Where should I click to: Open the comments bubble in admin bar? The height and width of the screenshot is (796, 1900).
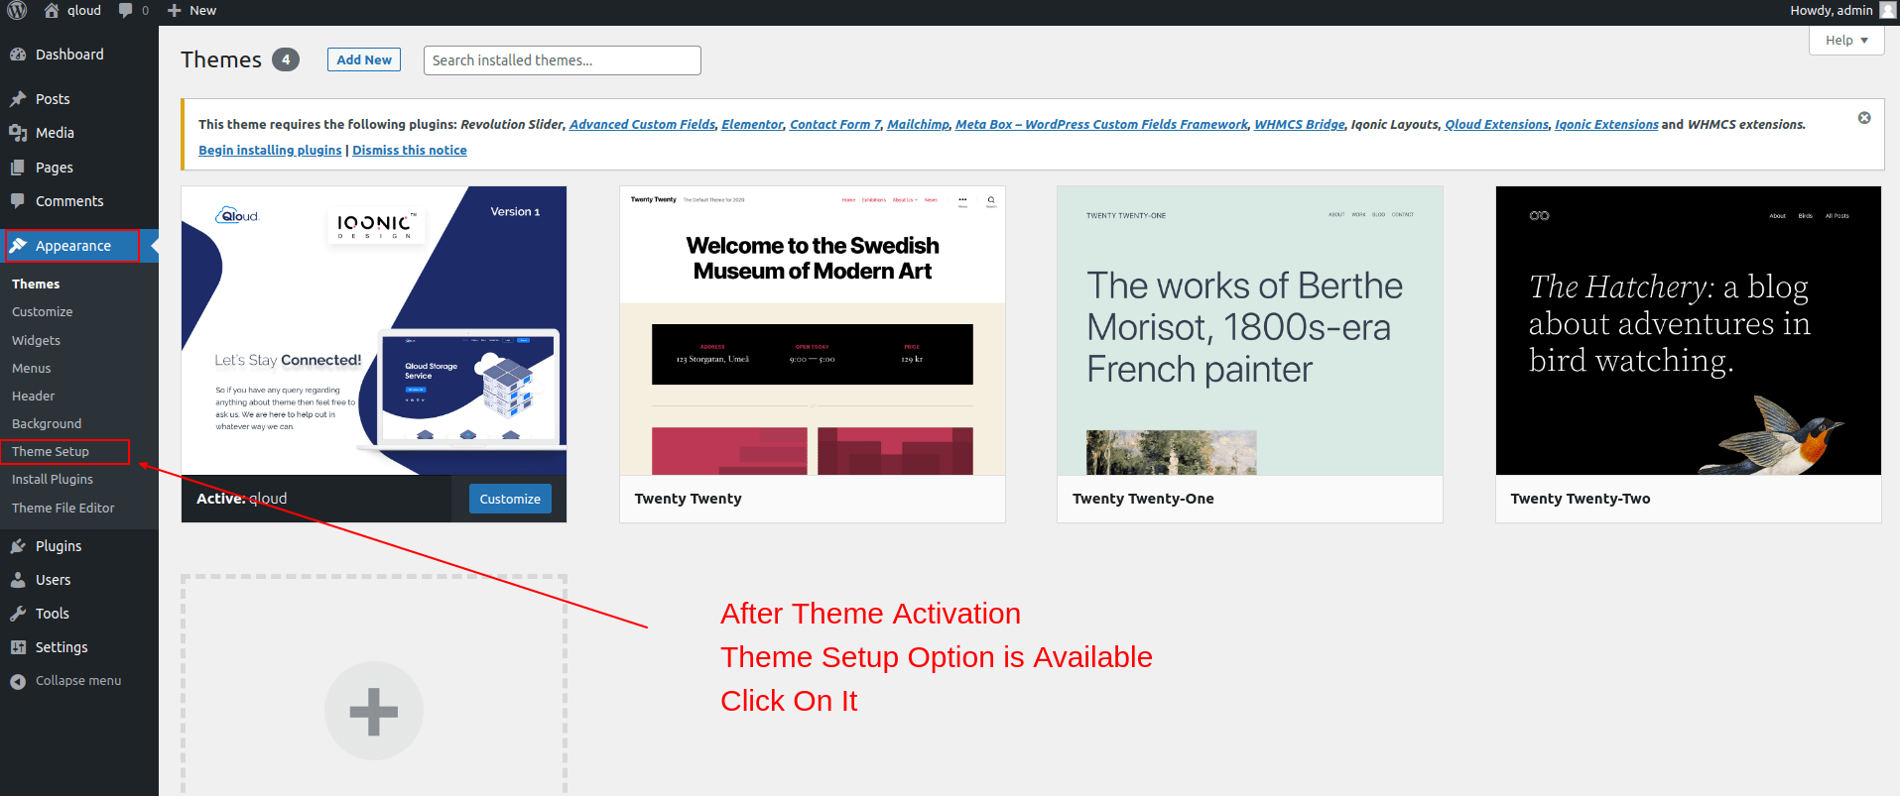[x=125, y=11]
